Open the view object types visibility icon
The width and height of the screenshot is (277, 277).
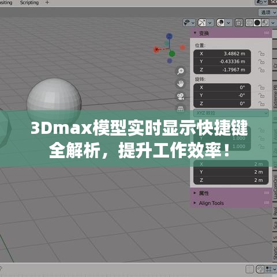[186, 23]
